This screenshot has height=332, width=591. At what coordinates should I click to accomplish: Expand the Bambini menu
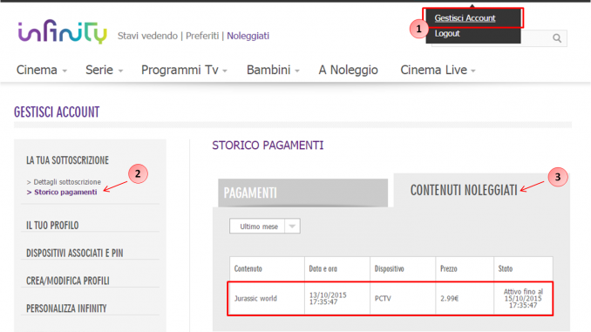[273, 70]
